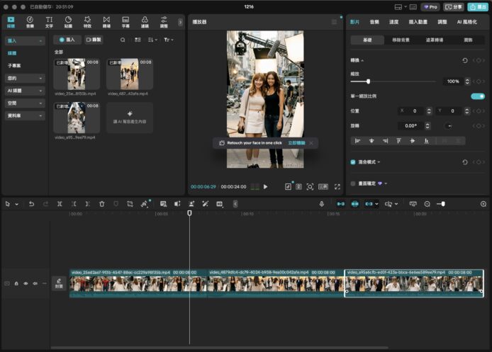Click the 縮放 scale slider handle
The height and width of the screenshot is (352, 492).
(x=368, y=81)
